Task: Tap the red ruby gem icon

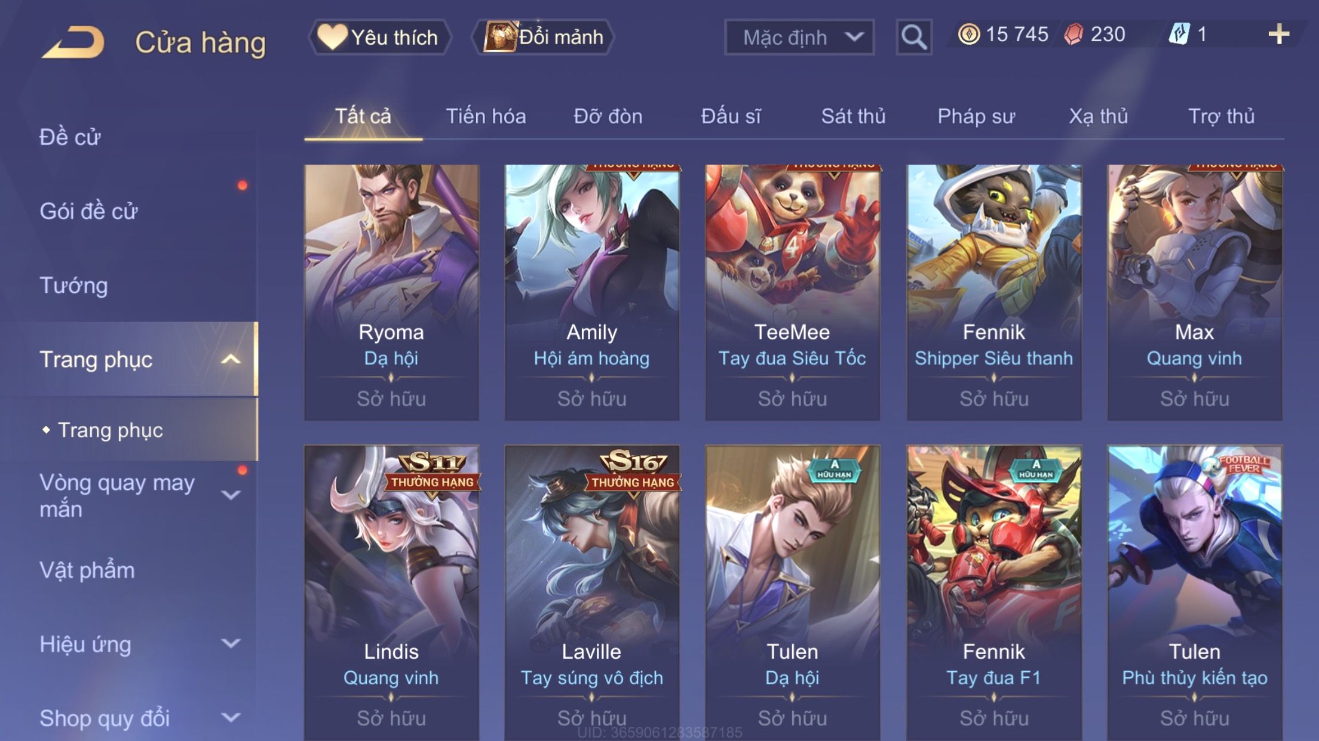Action: click(1073, 34)
